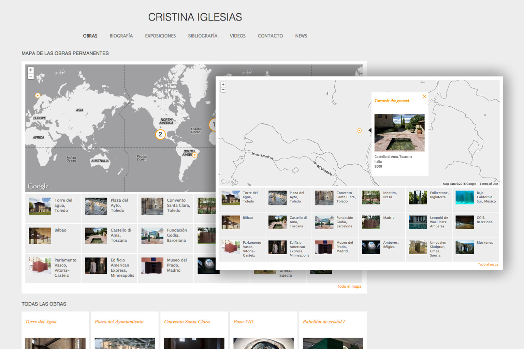Click Terms of Use on detail map
The width and height of the screenshot is (524, 349).
coord(489,184)
